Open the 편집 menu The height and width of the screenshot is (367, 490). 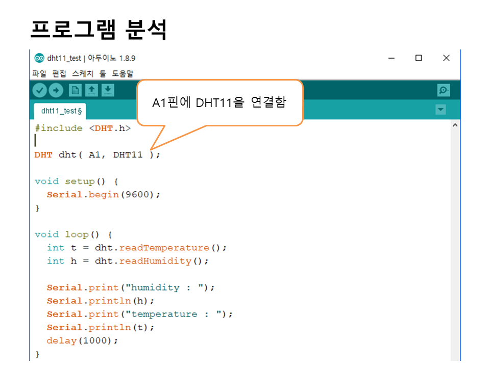click(x=59, y=73)
